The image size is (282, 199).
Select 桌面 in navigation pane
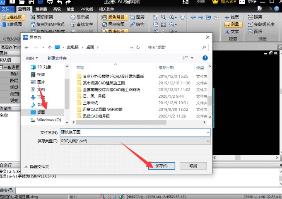38,112
